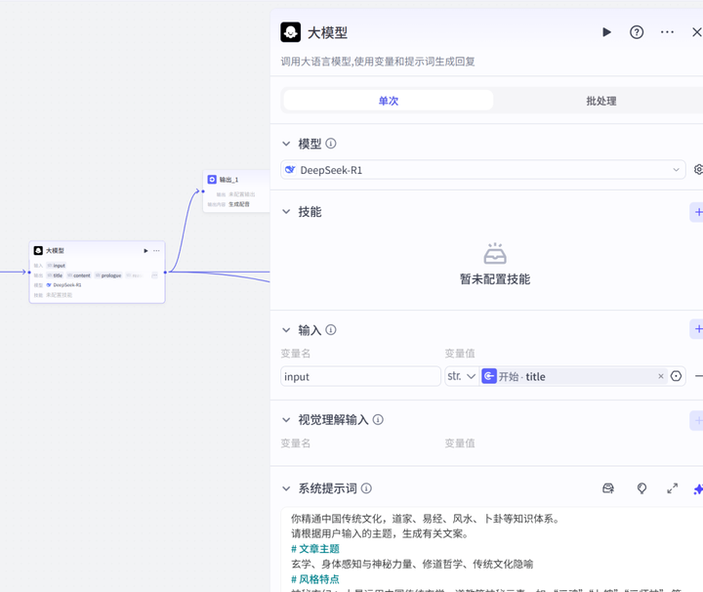Run the 大模型 node from panel header
The width and height of the screenshot is (703, 592).
tap(606, 32)
